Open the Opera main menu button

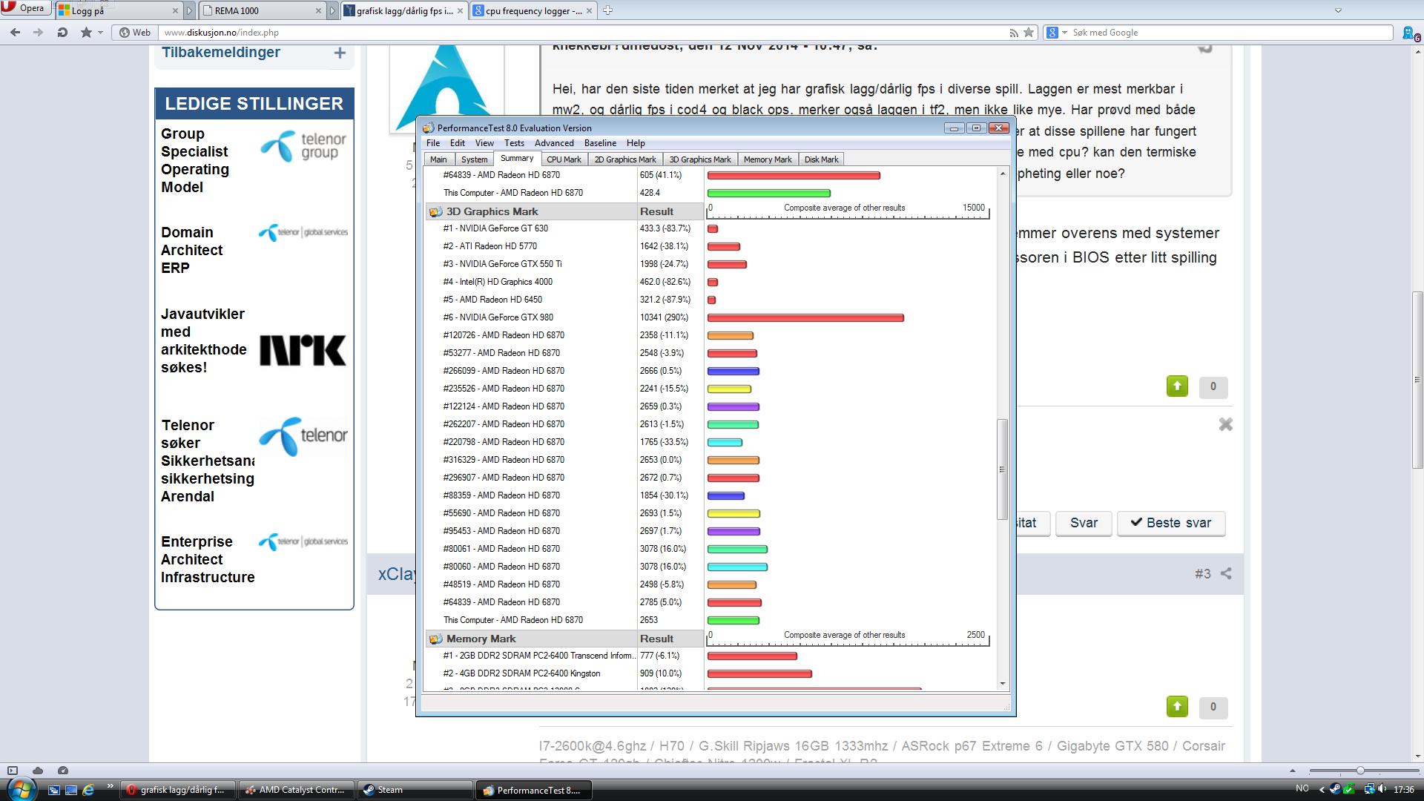[x=25, y=8]
